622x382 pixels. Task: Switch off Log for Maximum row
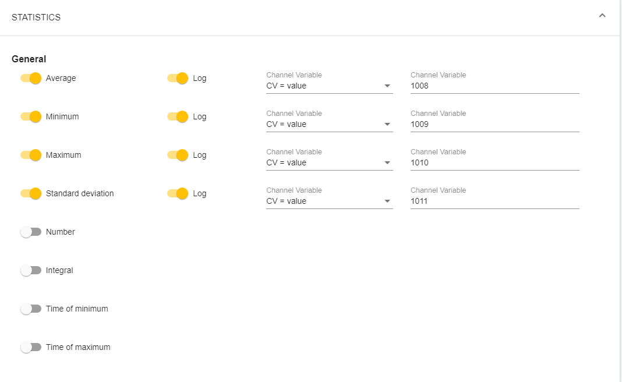tap(178, 155)
